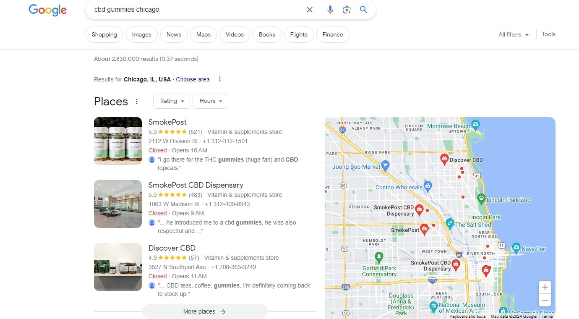Open the Rating filter dropdown

pyautogui.click(x=172, y=101)
